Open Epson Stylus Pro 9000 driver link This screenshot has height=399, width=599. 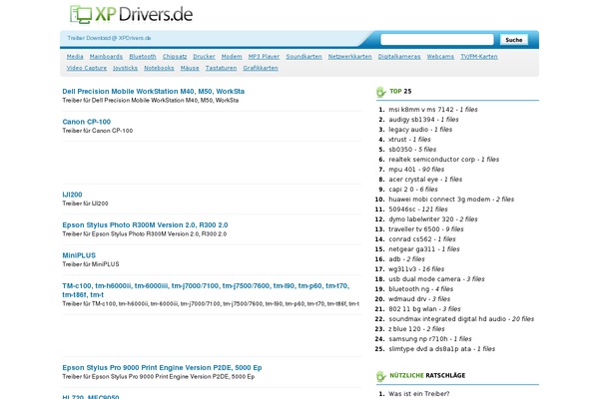coord(162,368)
